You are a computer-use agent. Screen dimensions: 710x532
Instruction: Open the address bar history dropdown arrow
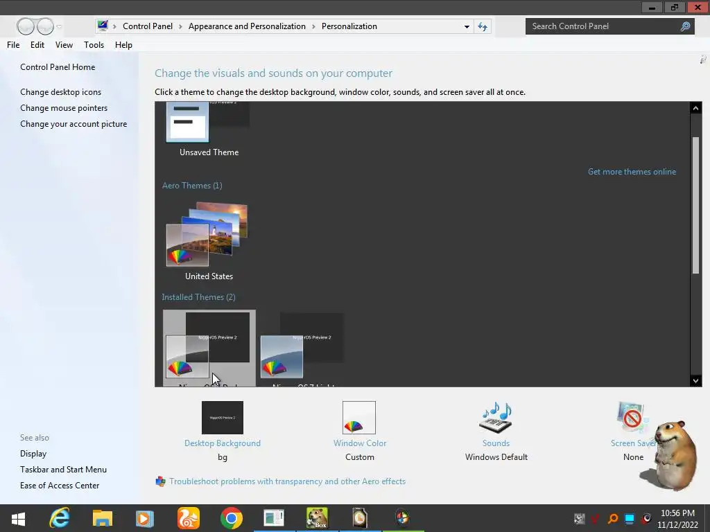[467, 27]
